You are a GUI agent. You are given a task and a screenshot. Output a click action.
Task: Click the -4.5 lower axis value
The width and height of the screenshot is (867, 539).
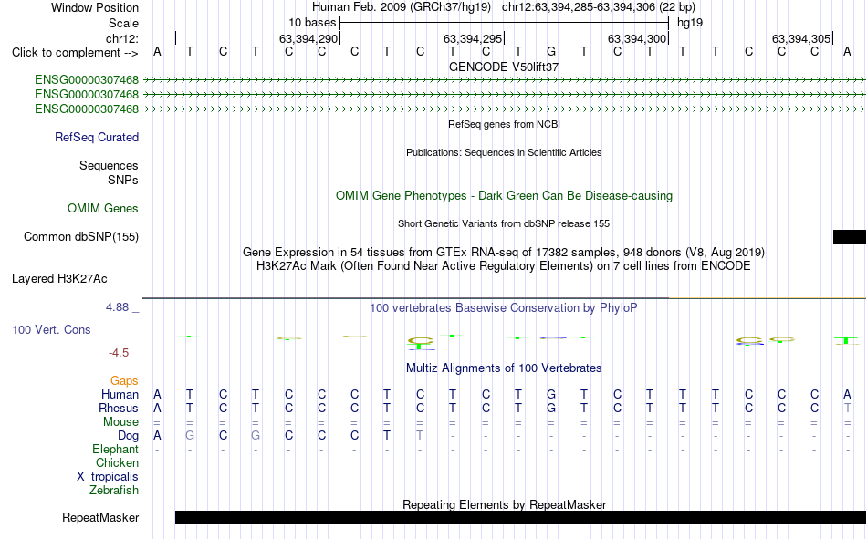point(119,353)
